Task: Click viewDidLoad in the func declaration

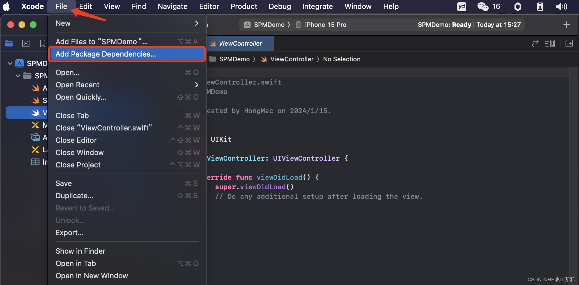Action: pyautogui.click(x=279, y=177)
